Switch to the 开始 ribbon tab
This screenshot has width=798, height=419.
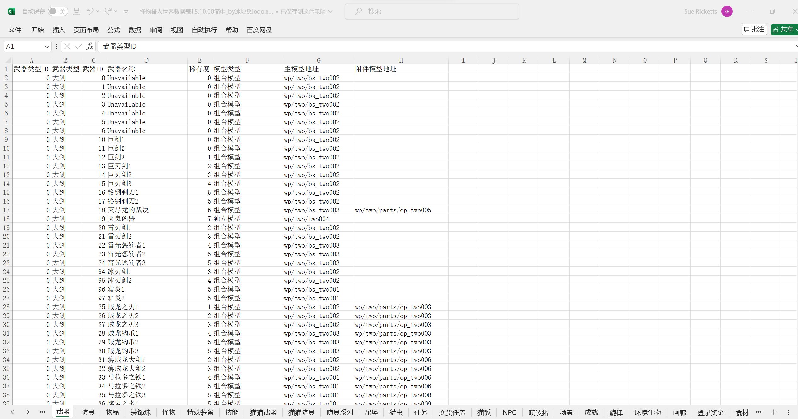point(37,30)
